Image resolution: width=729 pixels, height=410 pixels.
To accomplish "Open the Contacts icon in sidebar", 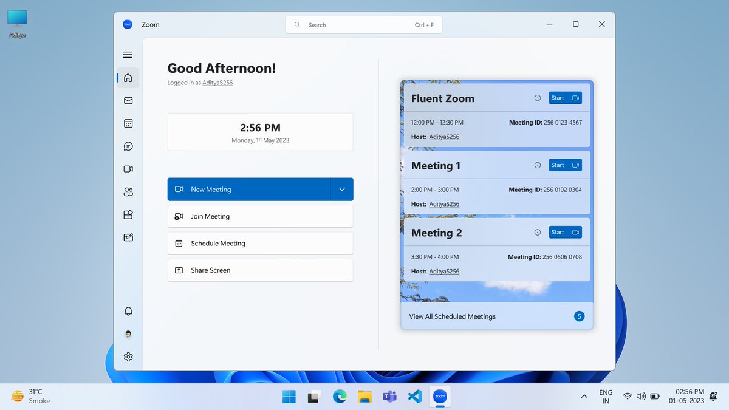I will tap(128, 192).
